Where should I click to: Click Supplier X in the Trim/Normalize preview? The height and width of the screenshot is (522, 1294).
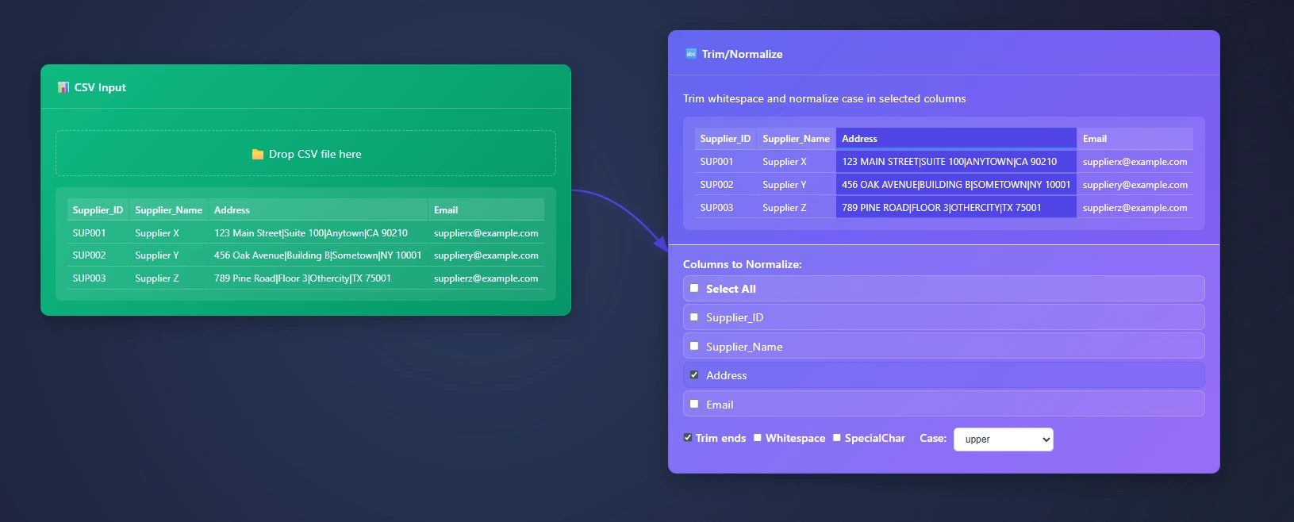(x=796, y=162)
